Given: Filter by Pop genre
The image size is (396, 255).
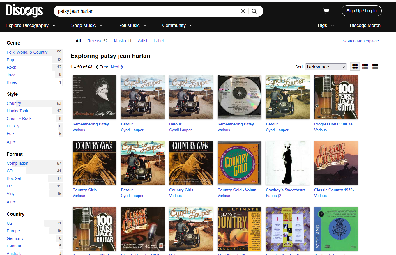Looking at the screenshot, I should [10, 60].
